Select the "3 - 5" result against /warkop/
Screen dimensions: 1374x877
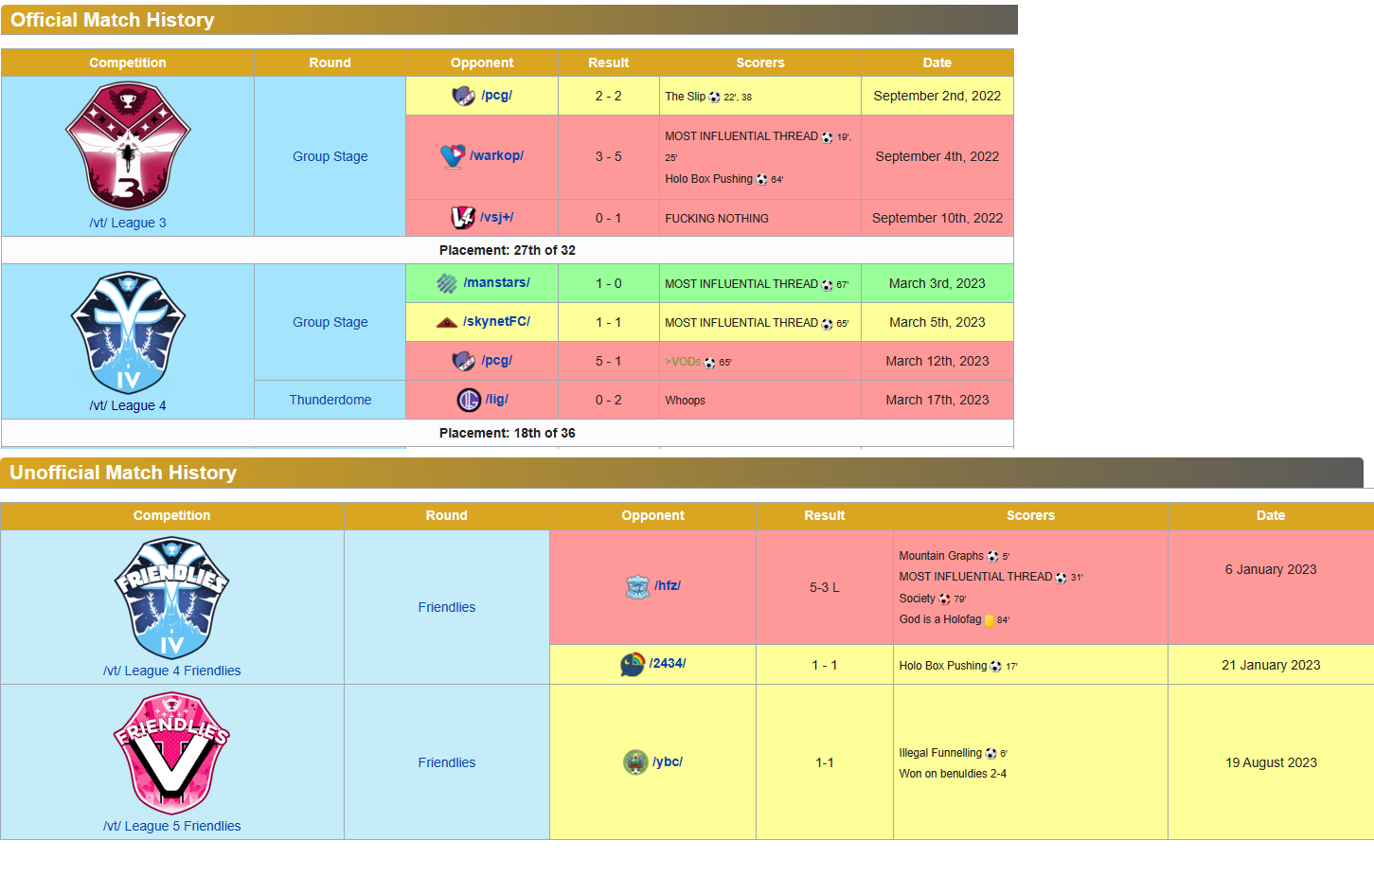tap(609, 156)
